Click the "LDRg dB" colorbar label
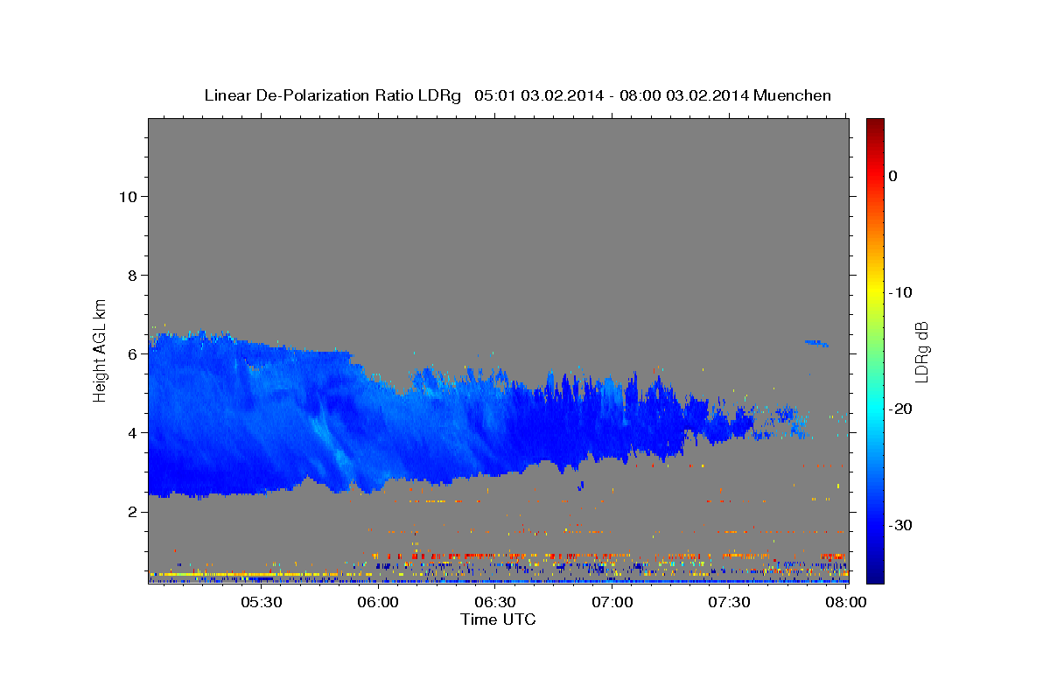The width and height of the screenshot is (1050, 700). pyautogui.click(x=921, y=352)
